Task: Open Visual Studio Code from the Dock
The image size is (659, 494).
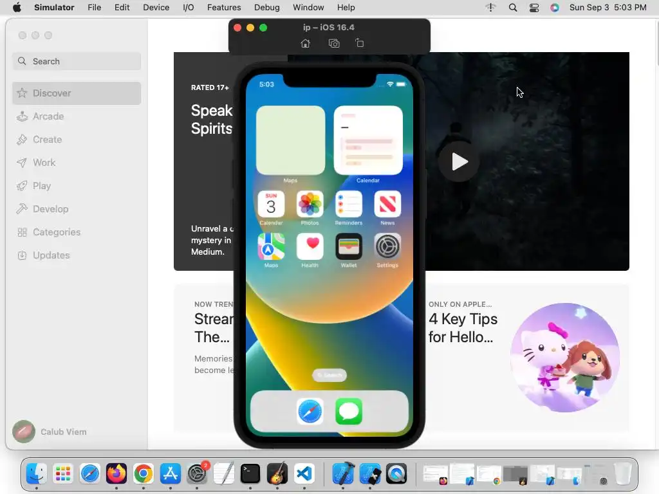Action: pyautogui.click(x=304, y=474)
